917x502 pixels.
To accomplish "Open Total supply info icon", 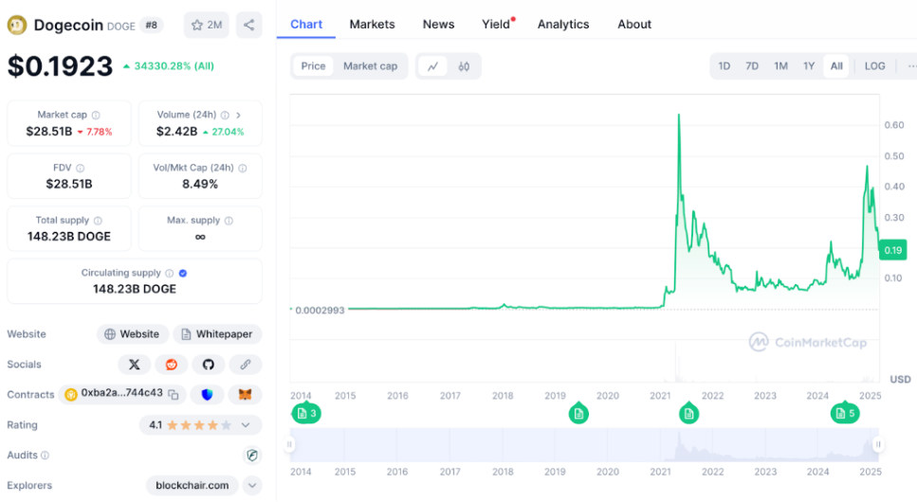I will pyautogui.click(x=98, y=221).
